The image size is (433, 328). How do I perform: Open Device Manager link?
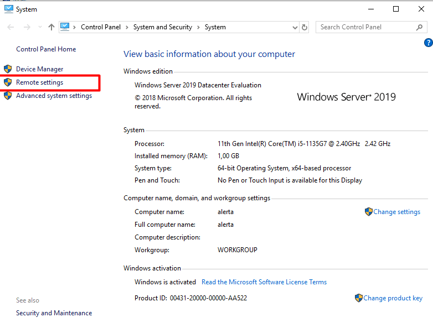[39, 69]
